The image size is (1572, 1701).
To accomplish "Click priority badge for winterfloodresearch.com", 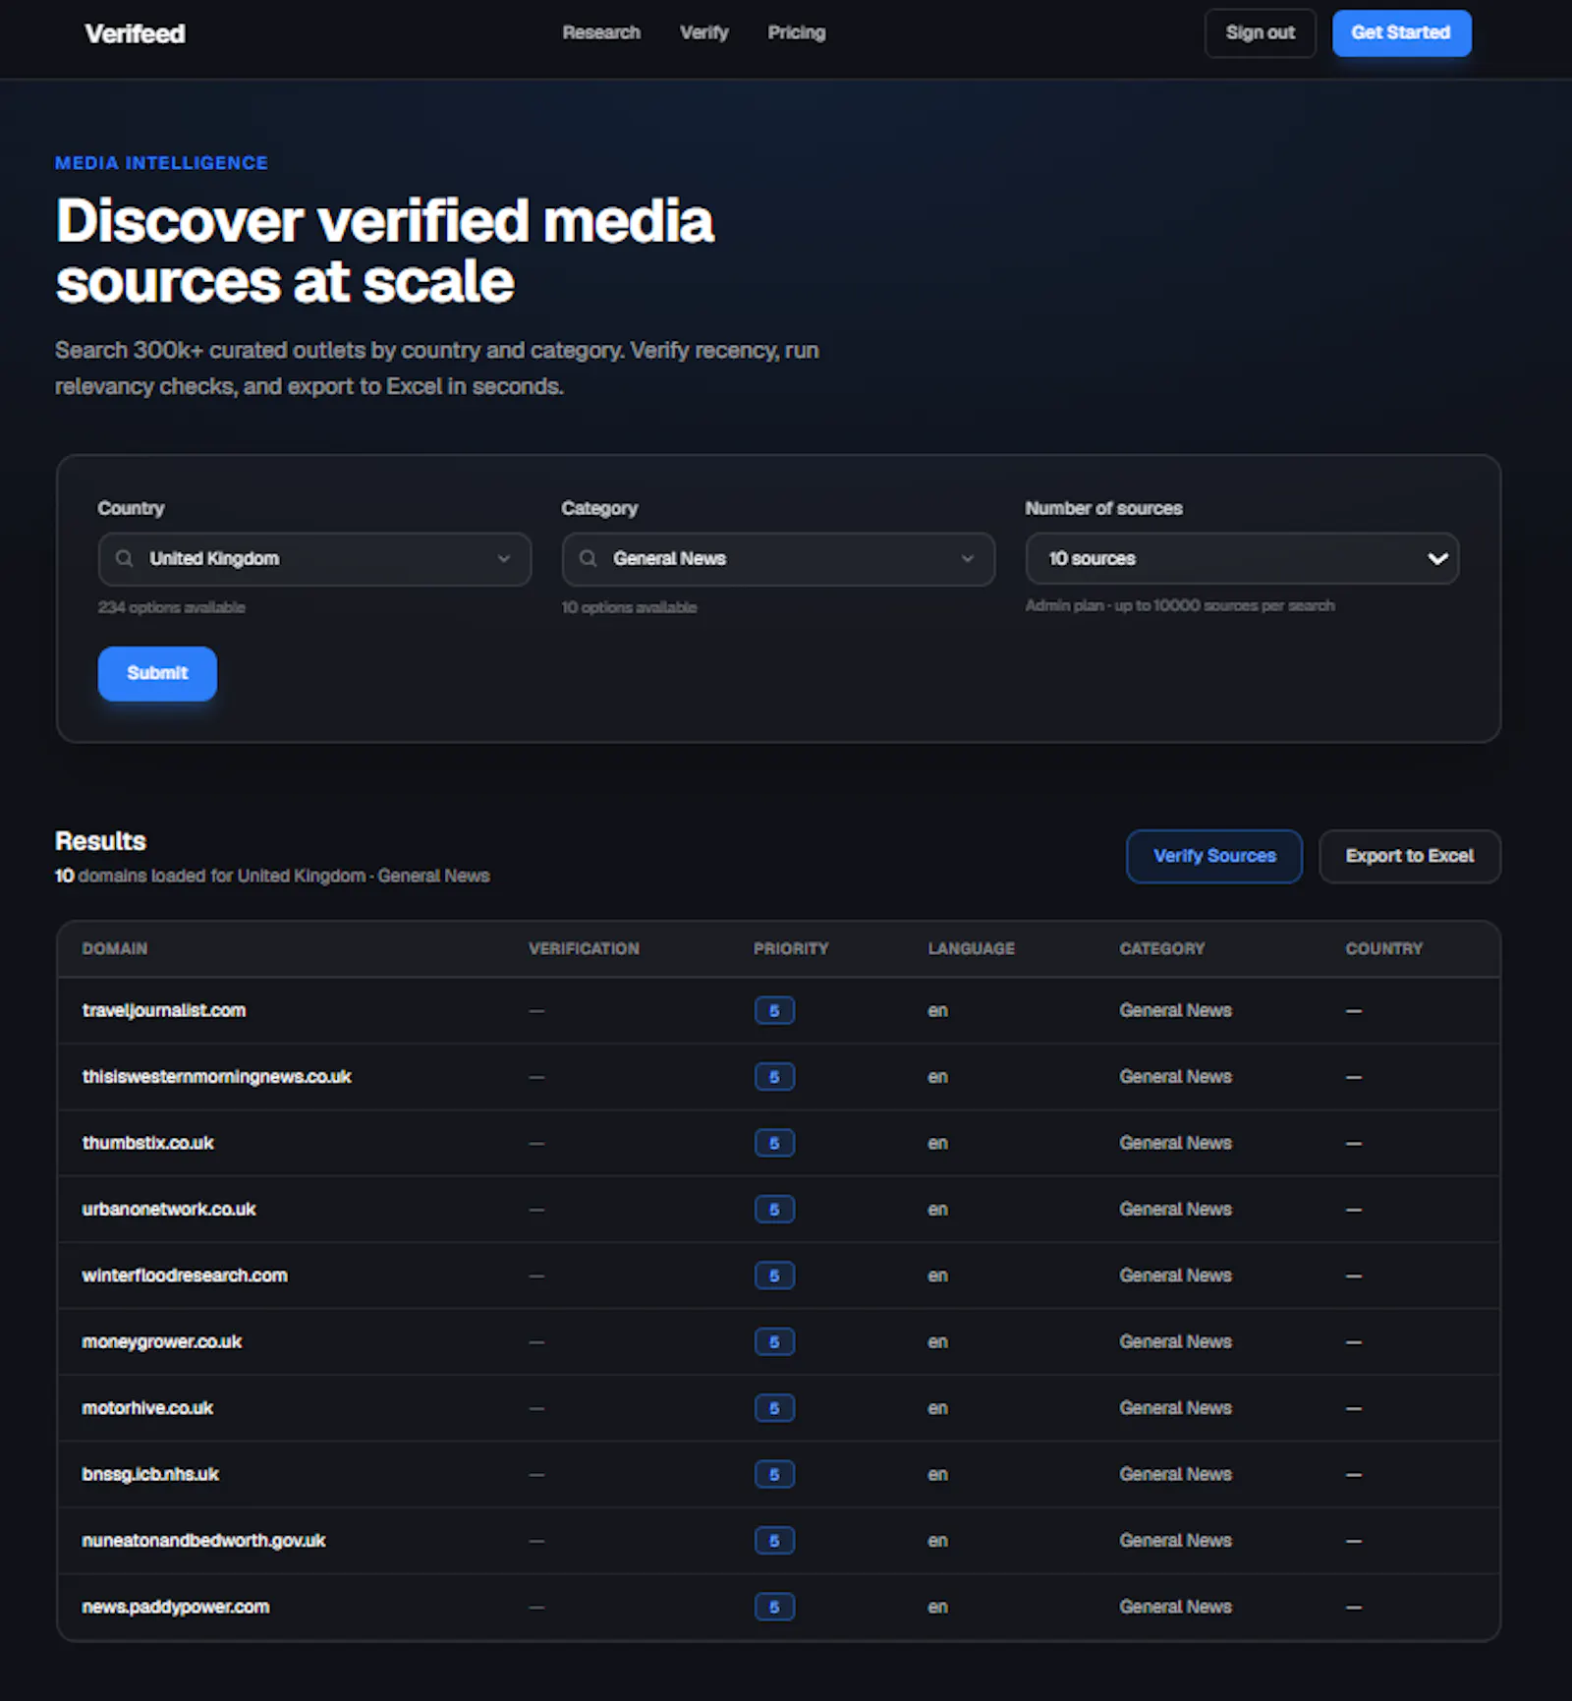I will [774, 1276].
